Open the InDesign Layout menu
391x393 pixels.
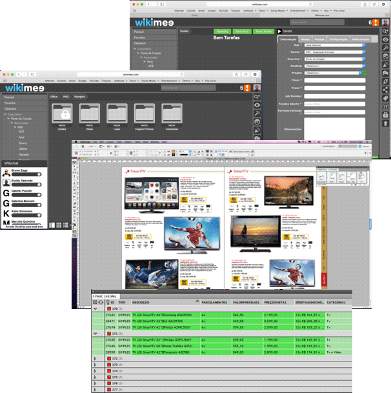110,142
